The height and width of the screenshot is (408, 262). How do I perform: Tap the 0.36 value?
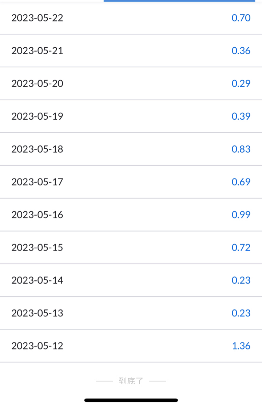click(241, 51)
